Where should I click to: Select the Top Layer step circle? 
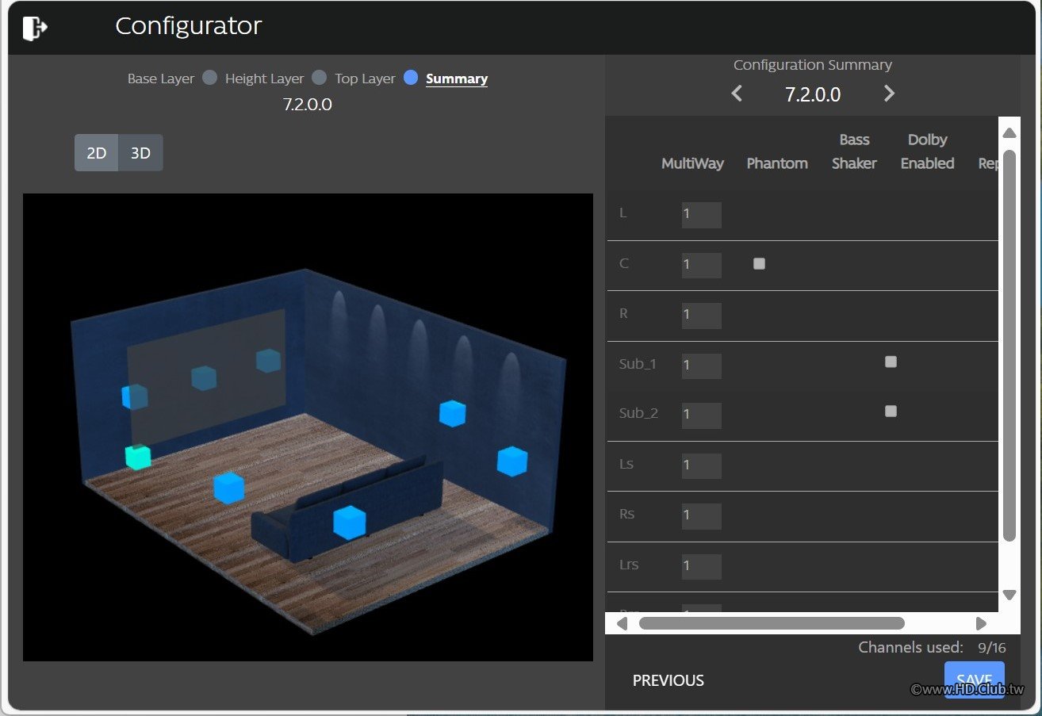click(x=411, y=78)
